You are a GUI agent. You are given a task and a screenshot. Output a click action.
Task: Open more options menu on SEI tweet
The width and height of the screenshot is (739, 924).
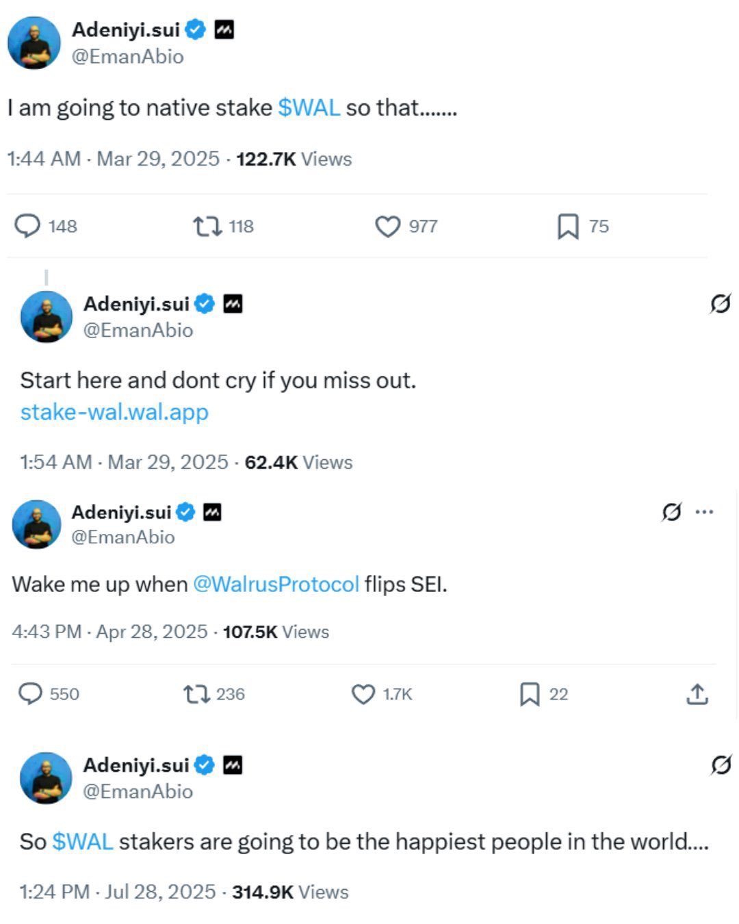pyautogui.click(x=704, y=511)
